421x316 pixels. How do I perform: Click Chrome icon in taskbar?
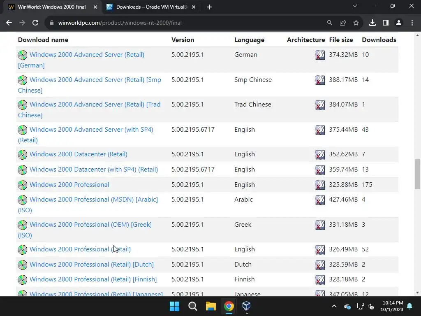(x=229, y=306)
